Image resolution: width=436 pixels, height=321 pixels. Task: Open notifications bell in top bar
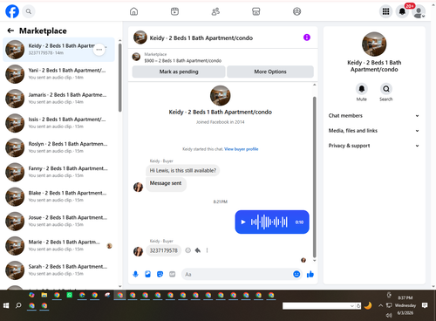402,11
